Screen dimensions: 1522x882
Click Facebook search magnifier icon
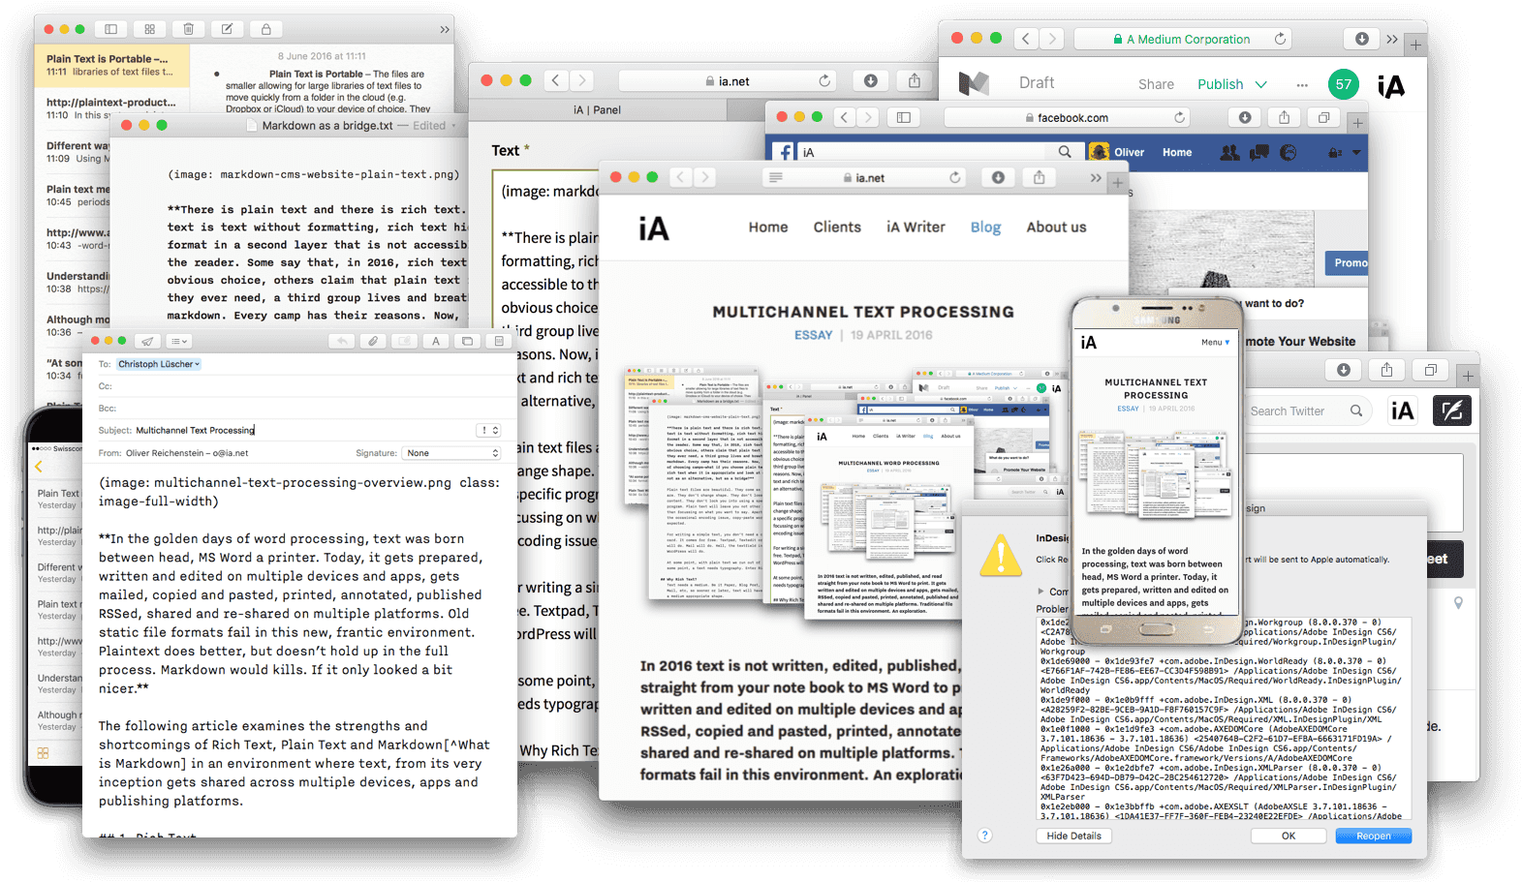1065,152
